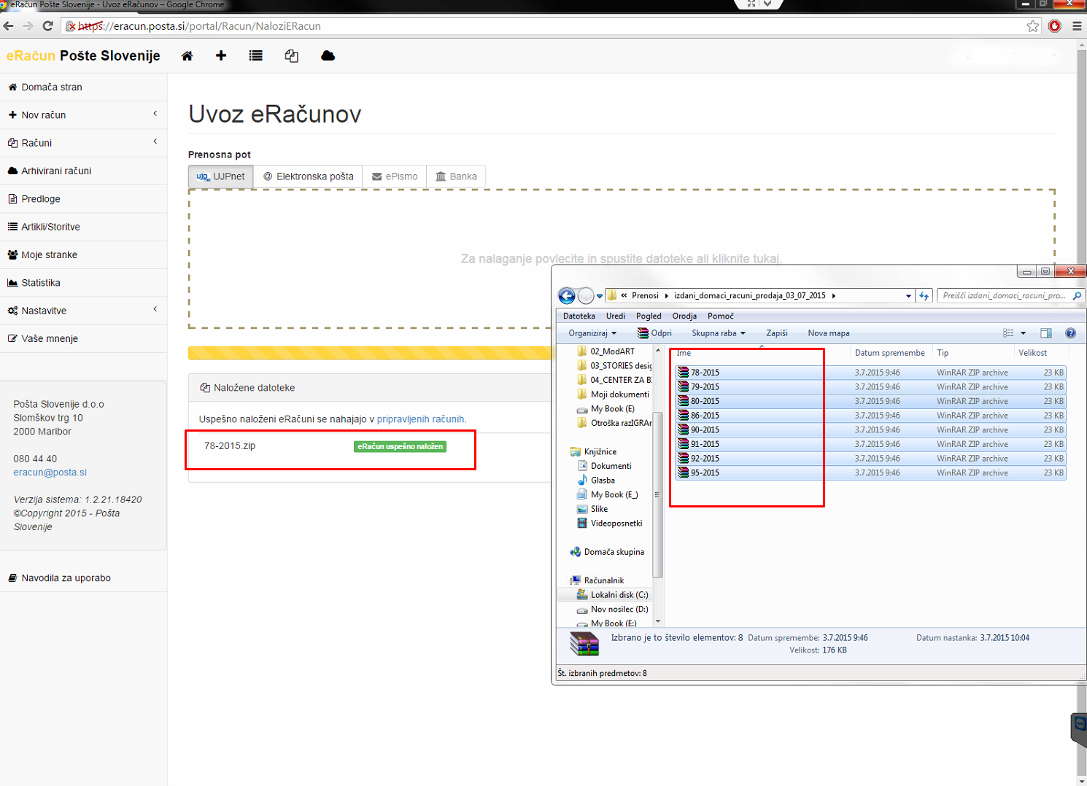Follow the pripravljenih računih link
The height and width of the screenshot is (786, 1087).
(x=420, y=419)
